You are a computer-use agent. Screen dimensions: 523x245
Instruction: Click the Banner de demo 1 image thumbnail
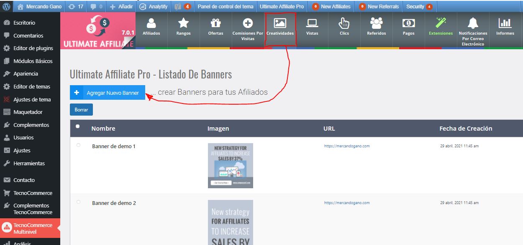[x=230, y=165]
